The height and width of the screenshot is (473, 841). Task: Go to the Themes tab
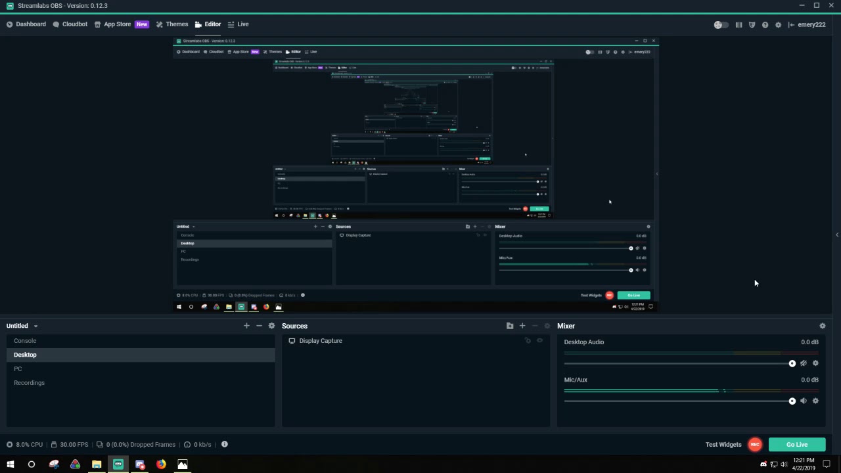(172, 24)
